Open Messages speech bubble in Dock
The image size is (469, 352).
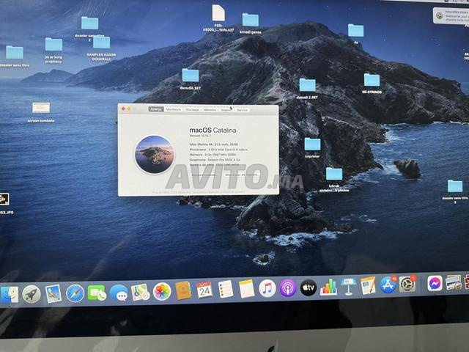click(119, 292)
